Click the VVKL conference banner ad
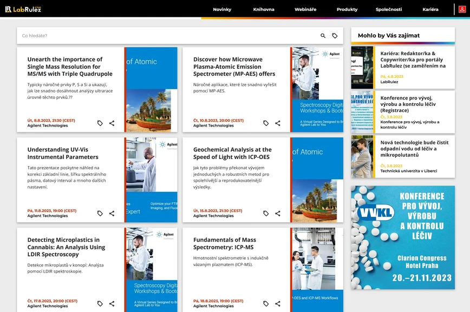 pyautogui.click(x=403, y=237)
